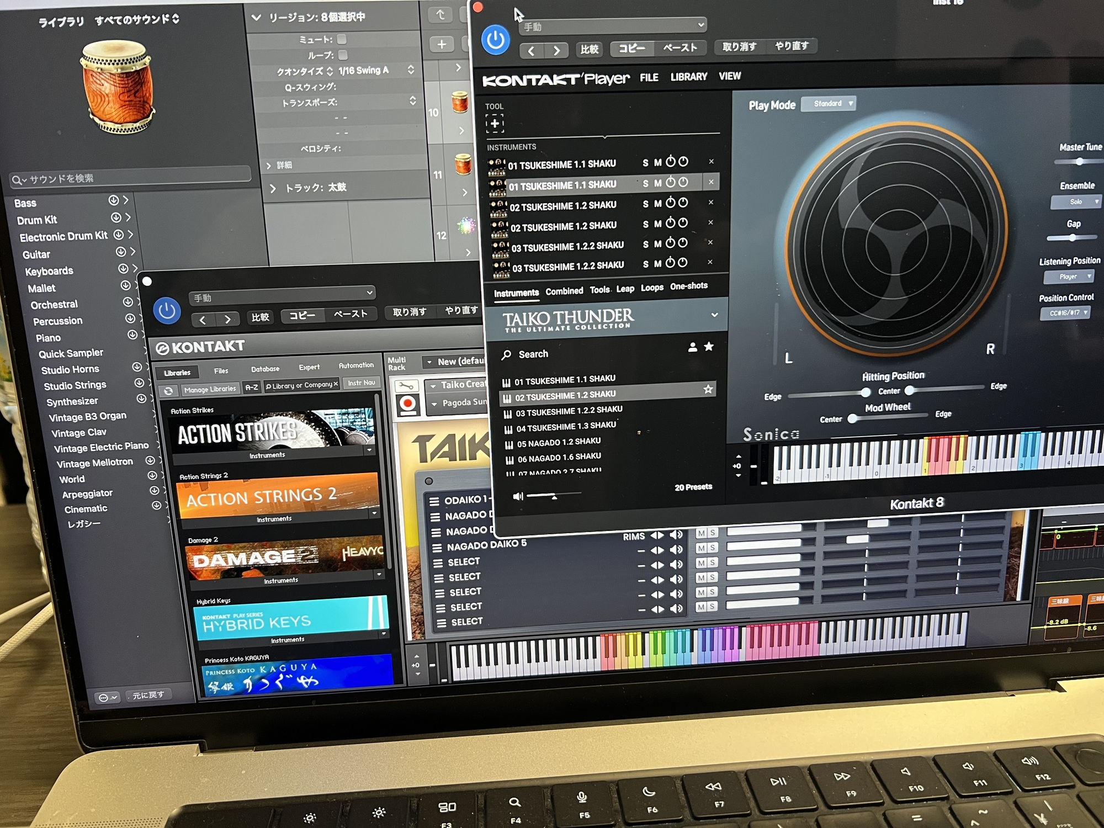Image resolution: width=1104 pixels, height=828 pixels.
Task: Click 取り消す button in Kontakt Player header
Action: tap(739, 47)
